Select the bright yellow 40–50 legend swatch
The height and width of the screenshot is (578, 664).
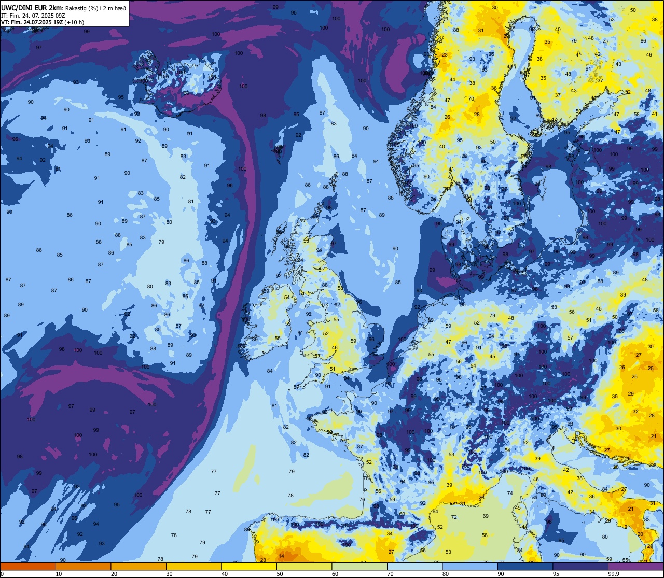coord(249,566)
